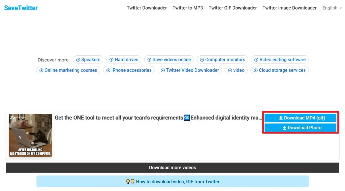Select the Twitter Video Downloader chip
The width and height of the screenshot is (345, 191).
pyautogui.click(x=190, y=70)
